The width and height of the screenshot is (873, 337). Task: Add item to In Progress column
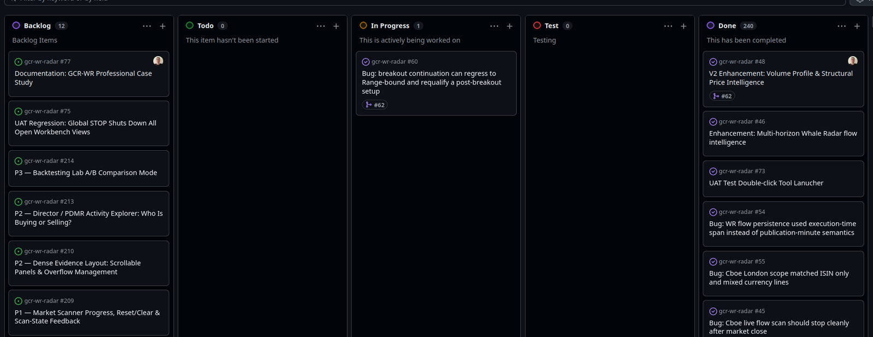pos(510,26)
